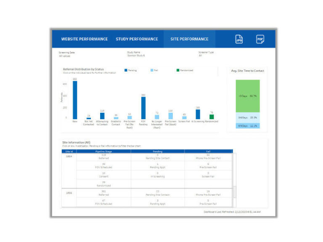Screen dimensions: 323x242
Task: Click the 6-9 Days 11.1% segment
Action: pyautogui.click(x=248, y=126)
